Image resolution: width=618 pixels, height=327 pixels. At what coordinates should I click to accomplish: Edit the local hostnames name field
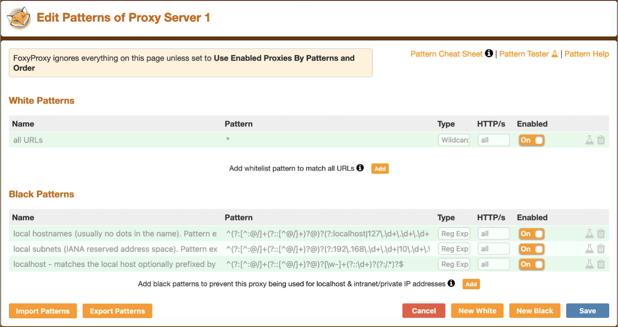tap(114, 234)
